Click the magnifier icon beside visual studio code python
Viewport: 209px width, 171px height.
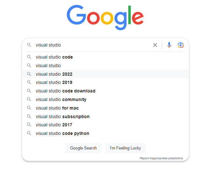29,133
